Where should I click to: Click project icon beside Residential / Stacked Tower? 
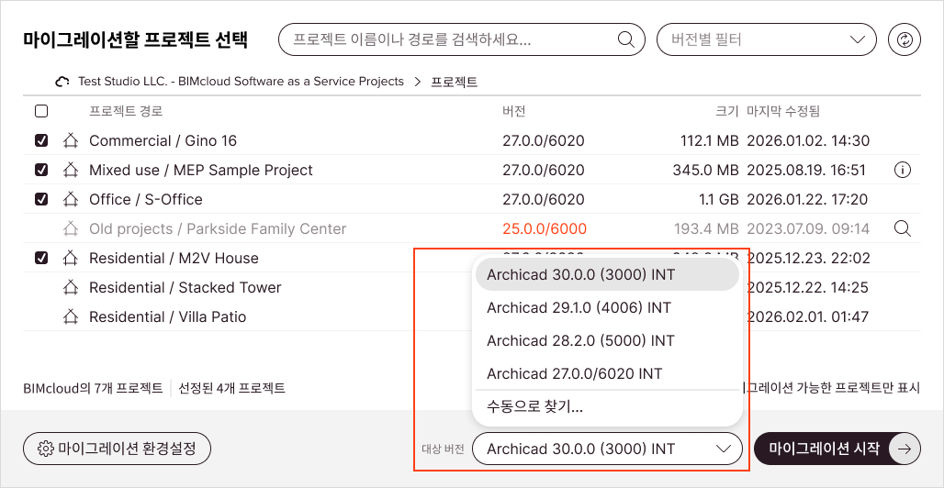[x=71, y=288]
